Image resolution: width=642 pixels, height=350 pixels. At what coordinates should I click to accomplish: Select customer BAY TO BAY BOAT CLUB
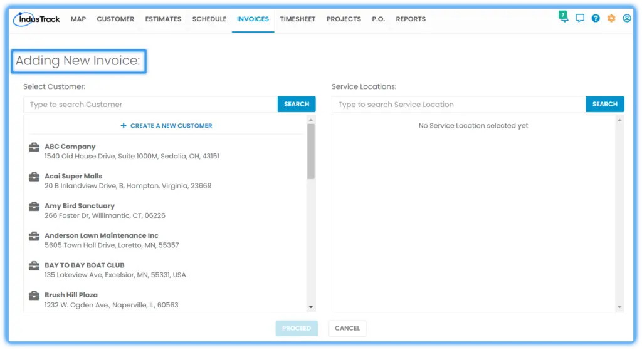[x=85, y=265]
